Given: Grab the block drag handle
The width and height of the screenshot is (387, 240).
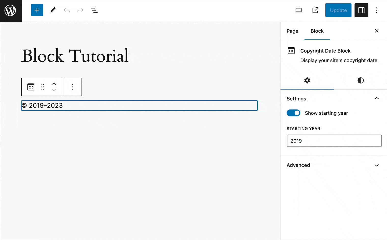Looking at the screenshot, I should (42, 87).
